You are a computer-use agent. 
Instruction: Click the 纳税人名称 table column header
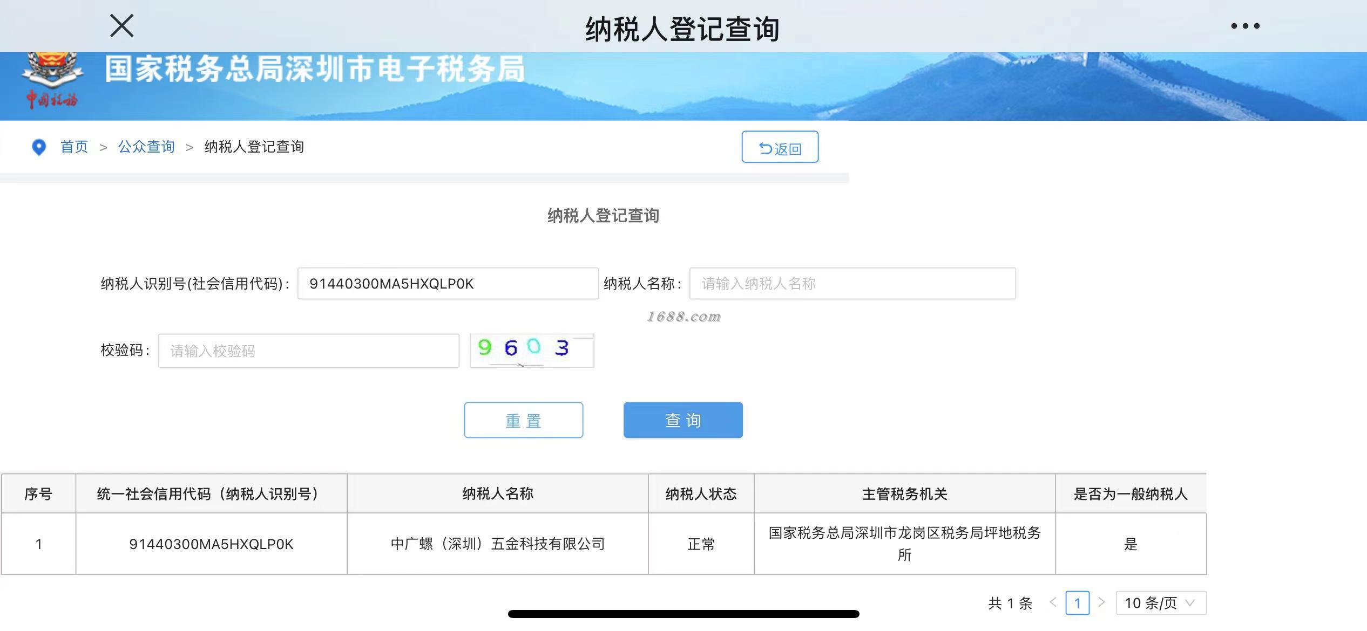(497, 494)
